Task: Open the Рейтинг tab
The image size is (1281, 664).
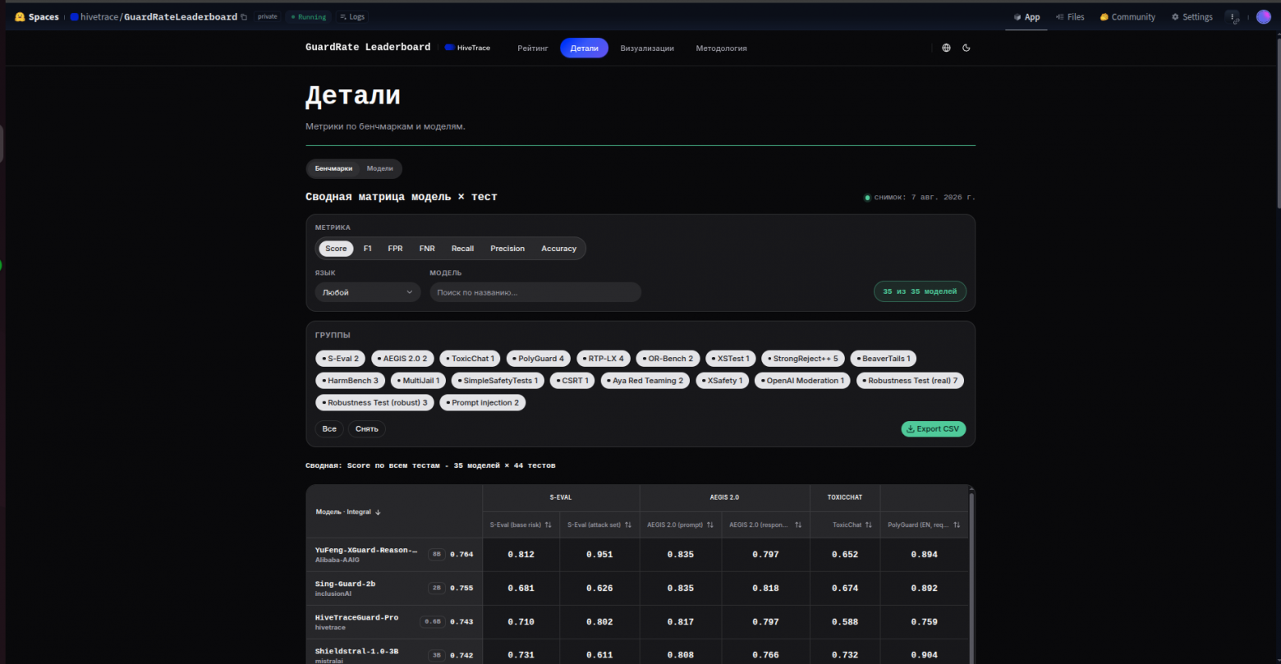Action: point(533,48)
